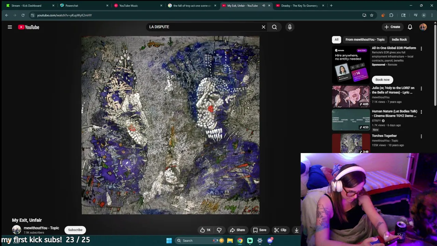Select the Indie Rock chip
Viewport: 437px width, 246px height.
(399, 40)
